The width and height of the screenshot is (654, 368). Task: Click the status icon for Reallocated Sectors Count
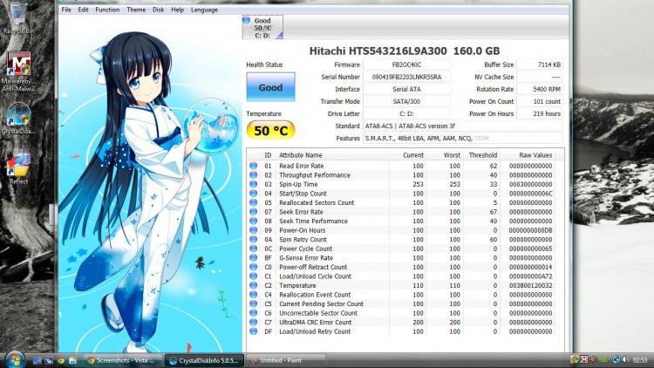253,202
